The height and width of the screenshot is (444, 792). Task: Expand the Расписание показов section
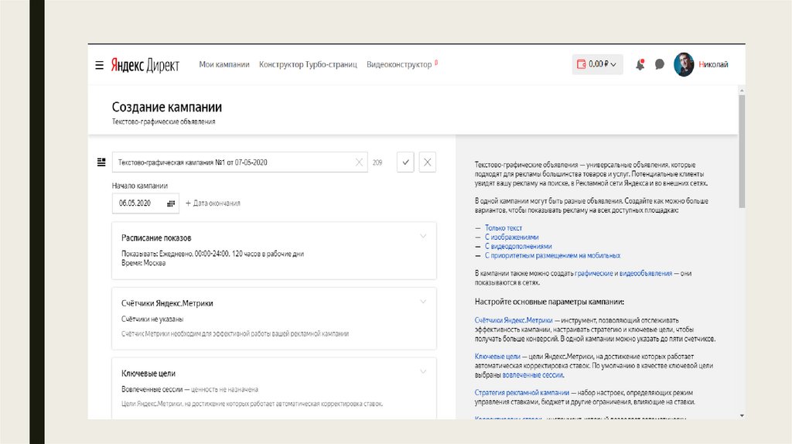pyautogui.click(x=423, y=236)
